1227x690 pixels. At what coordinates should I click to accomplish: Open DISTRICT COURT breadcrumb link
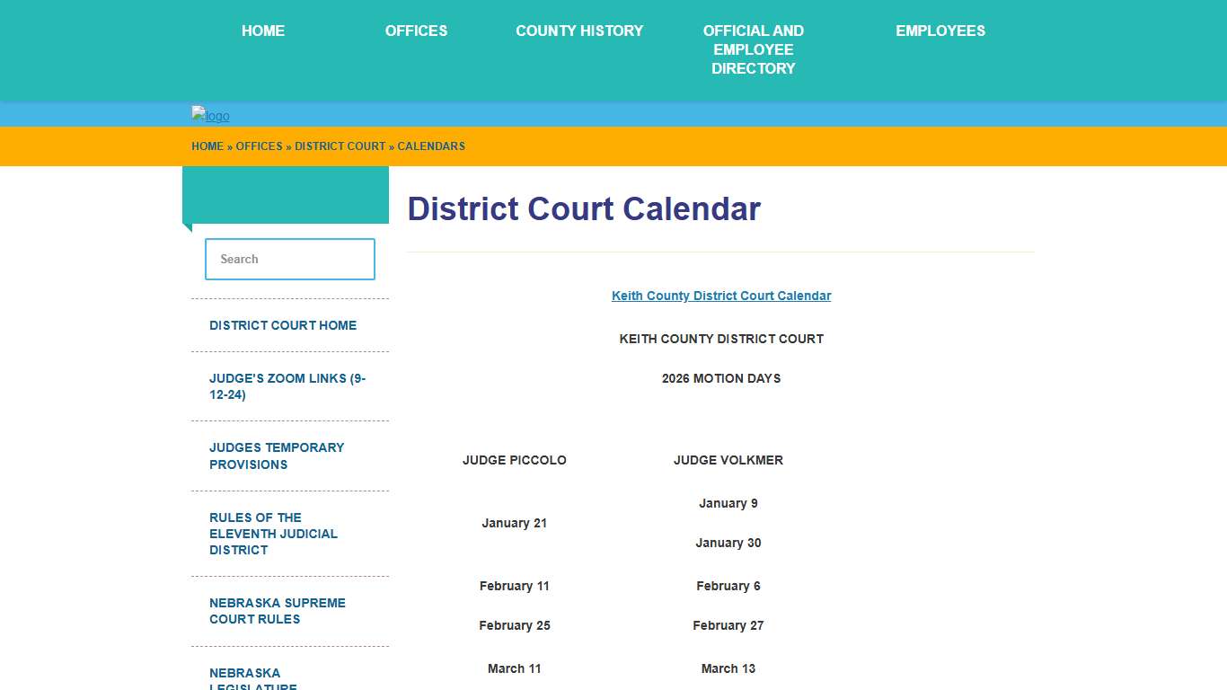click(340, 146)
